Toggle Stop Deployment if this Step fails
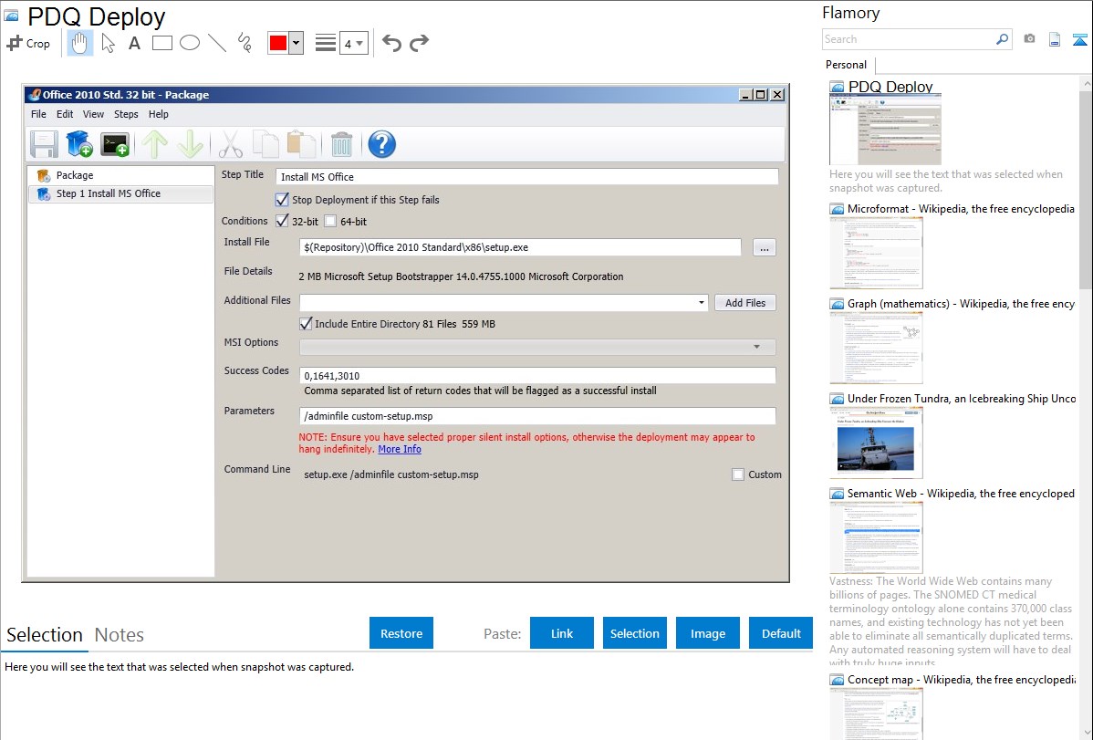 [282, 200]
